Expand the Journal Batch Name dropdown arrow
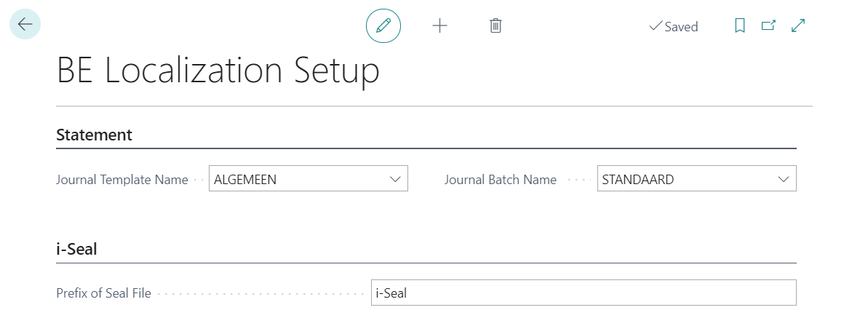Screen dimensions: 844x326 784,179
